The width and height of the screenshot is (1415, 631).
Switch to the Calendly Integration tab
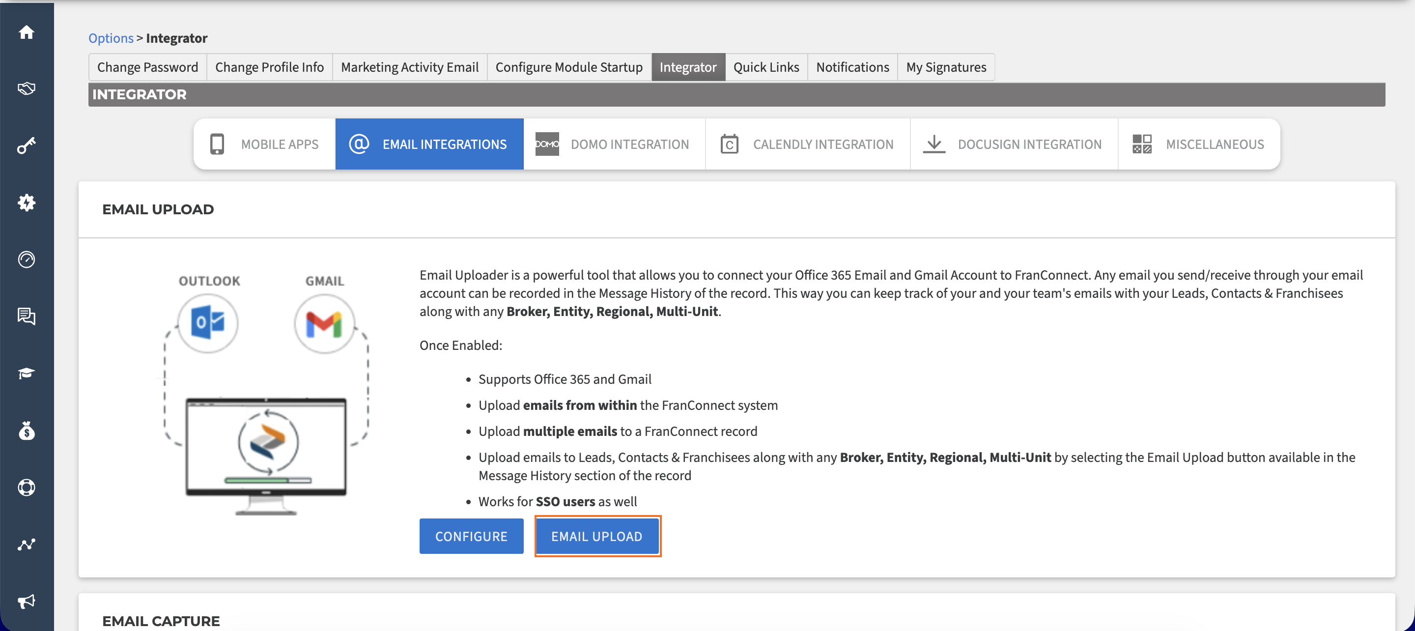coord(807,144)
